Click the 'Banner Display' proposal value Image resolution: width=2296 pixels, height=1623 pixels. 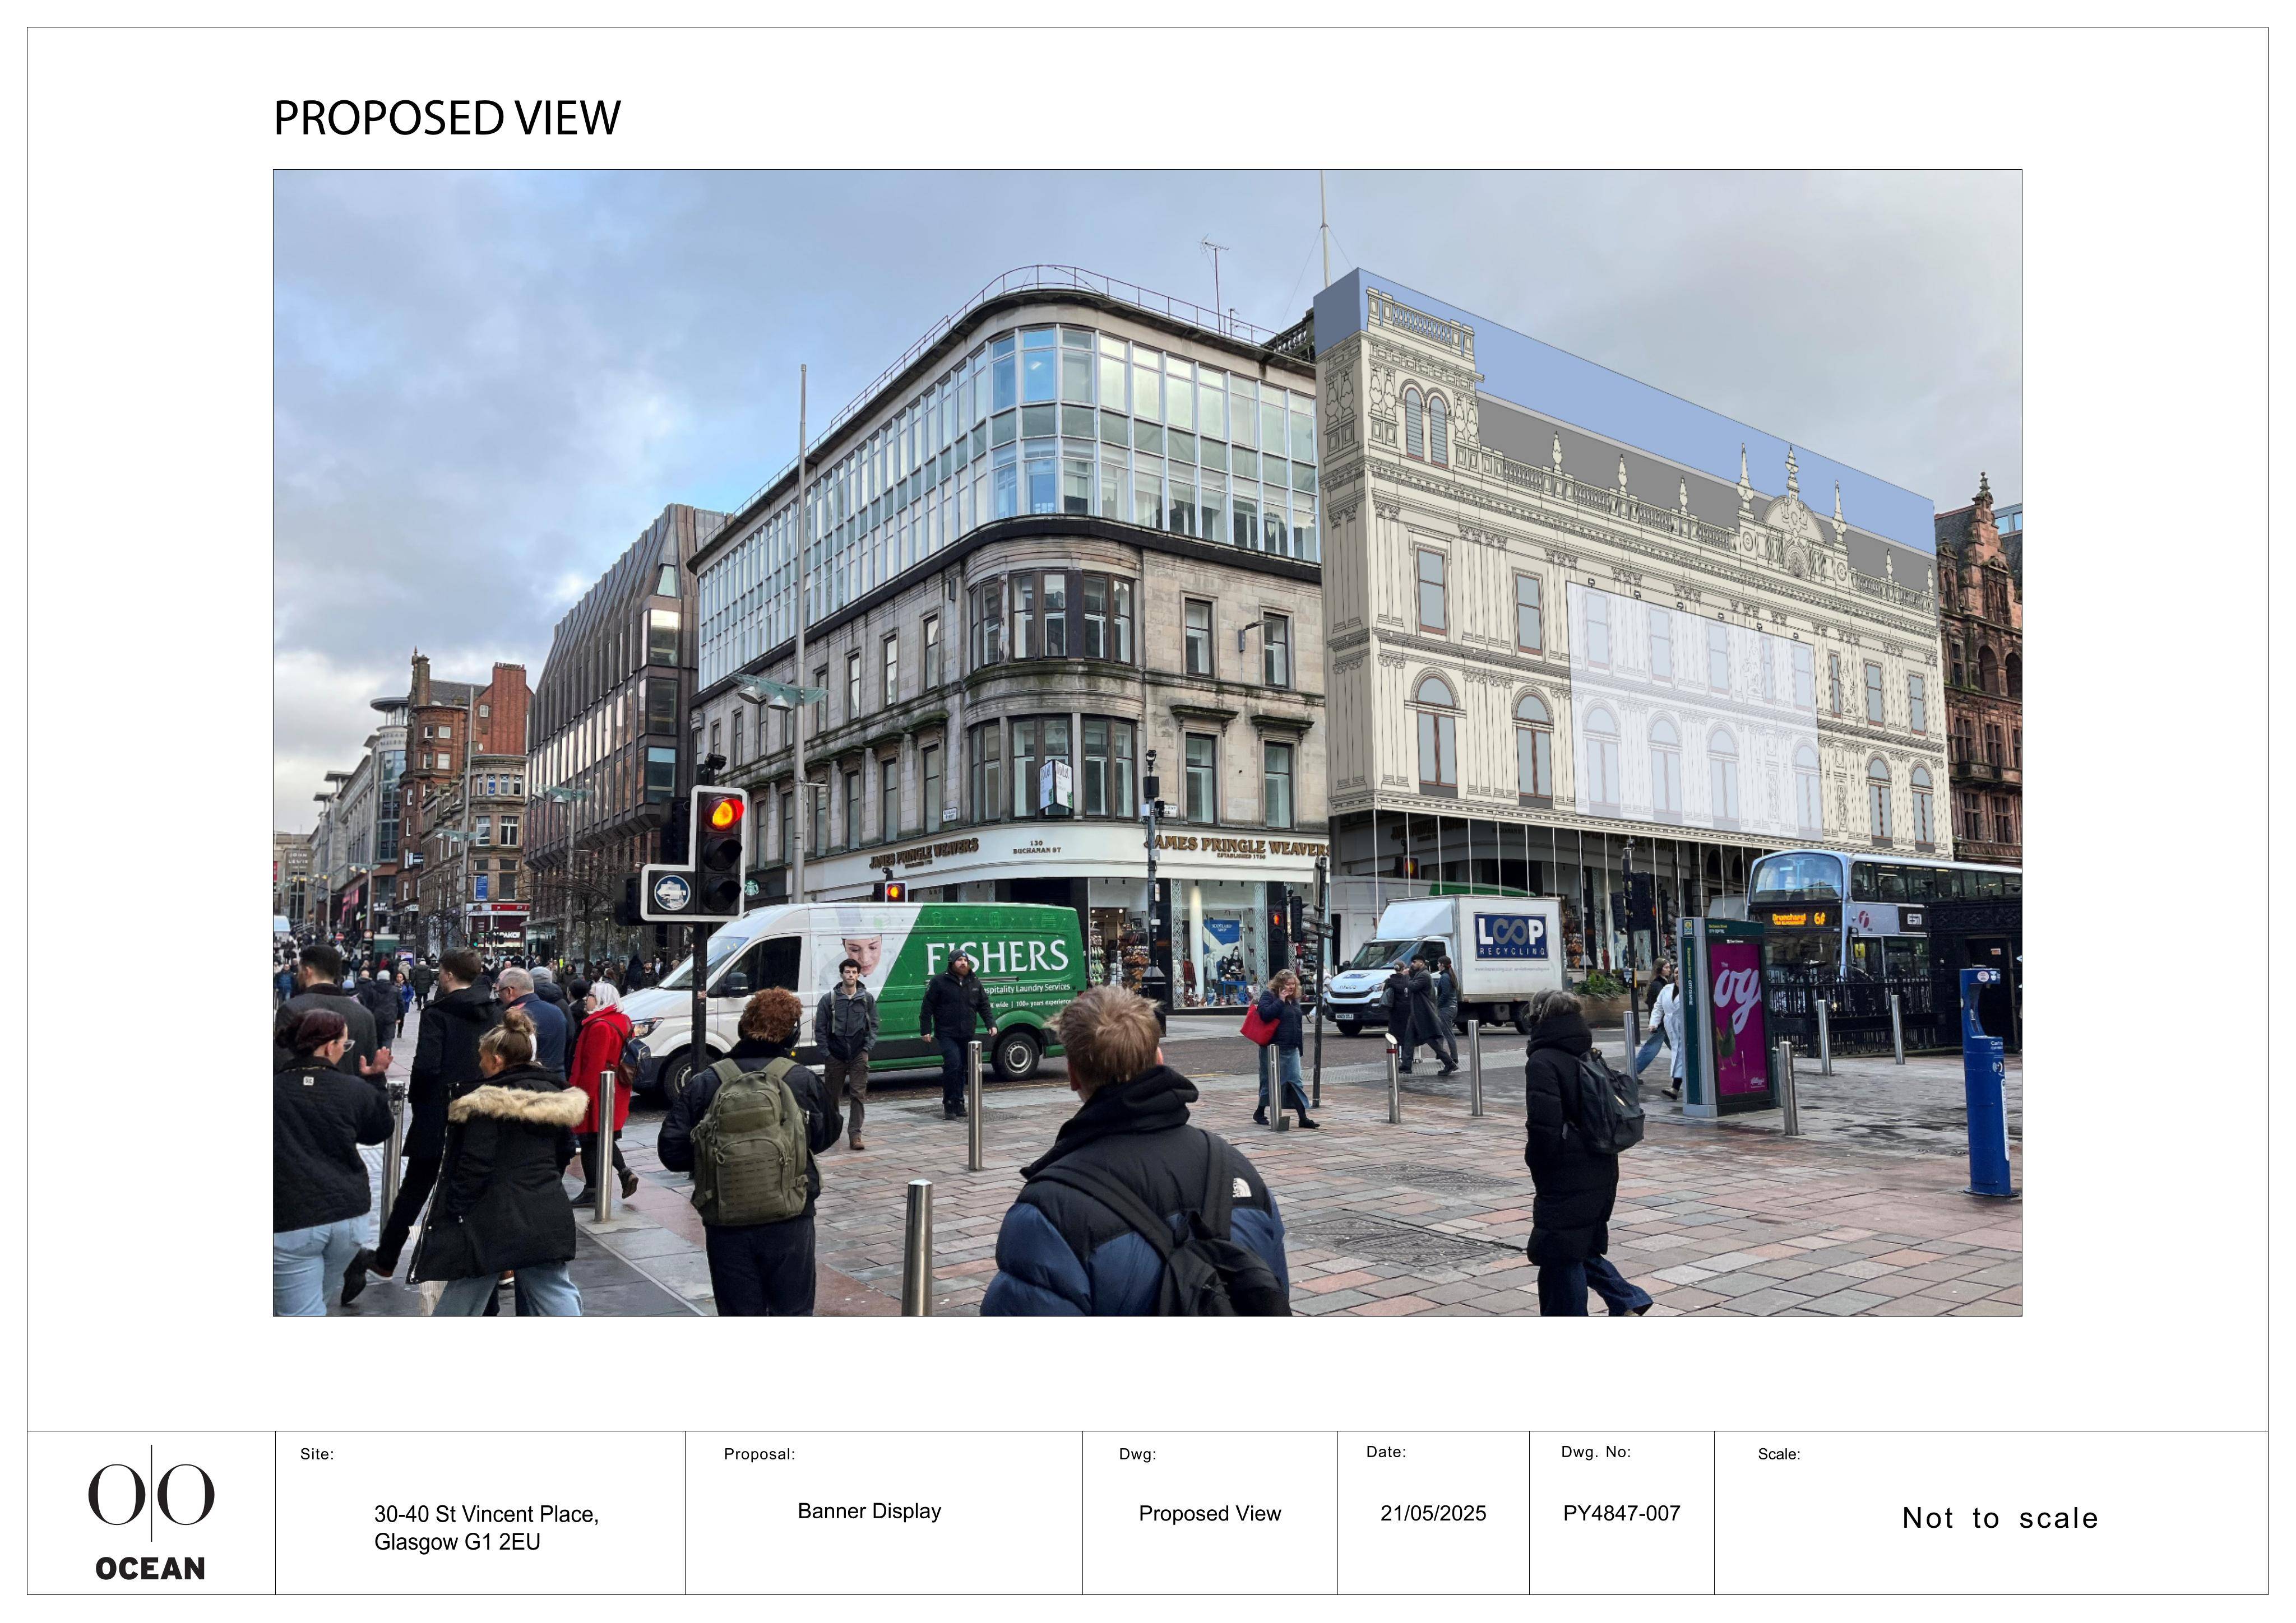pyautogui.click(x=869, y=1511)
